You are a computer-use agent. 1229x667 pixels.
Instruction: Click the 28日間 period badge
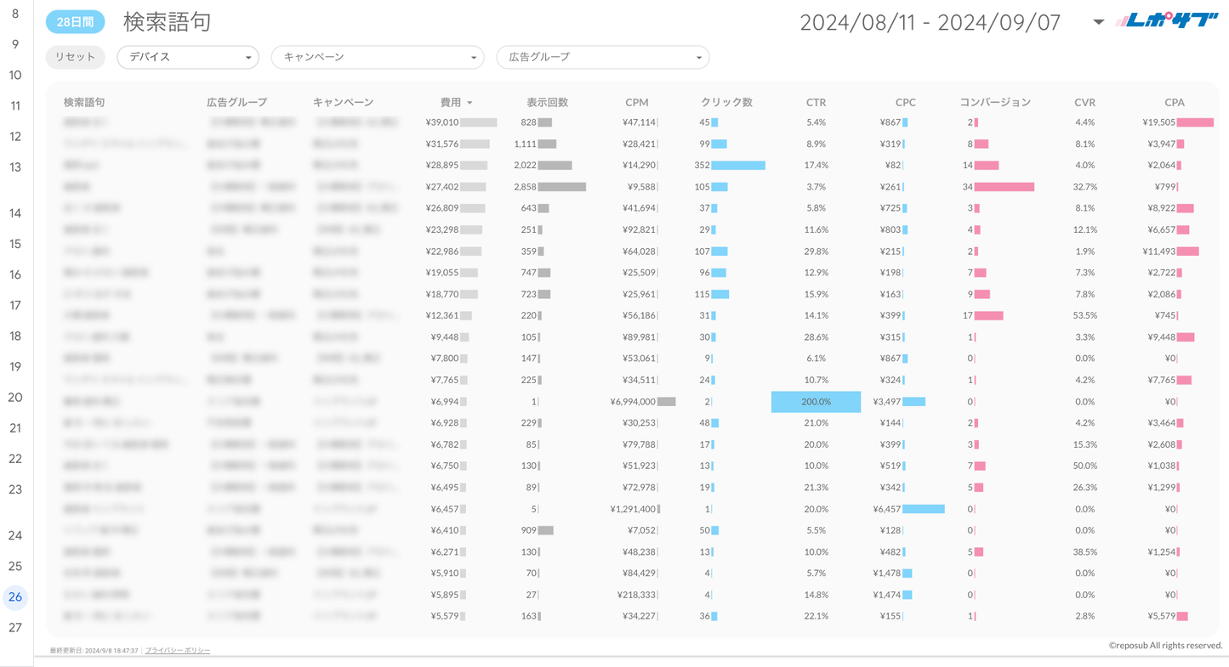point(75,22)
